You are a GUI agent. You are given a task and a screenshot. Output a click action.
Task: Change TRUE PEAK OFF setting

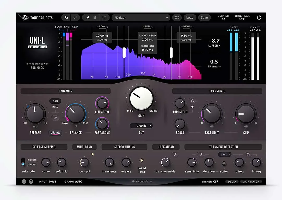(242, 17)
